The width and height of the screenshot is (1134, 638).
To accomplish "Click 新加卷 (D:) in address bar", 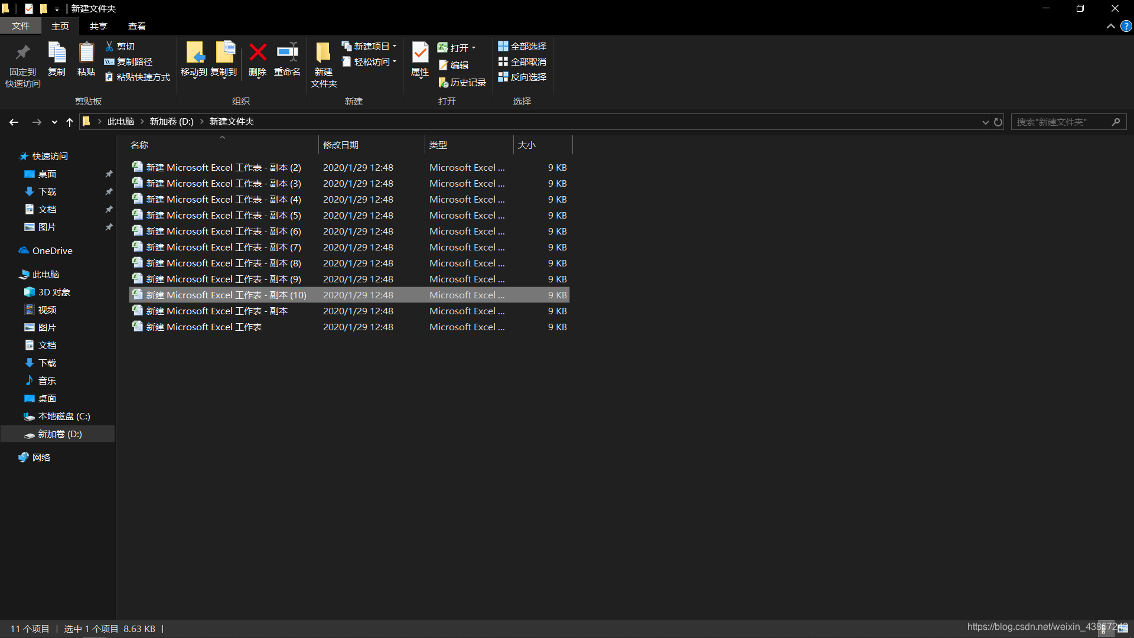I will (x=171, y=121).
